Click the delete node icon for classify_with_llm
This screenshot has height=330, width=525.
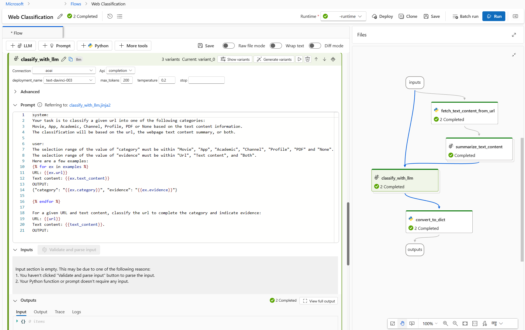pos(308,59)
